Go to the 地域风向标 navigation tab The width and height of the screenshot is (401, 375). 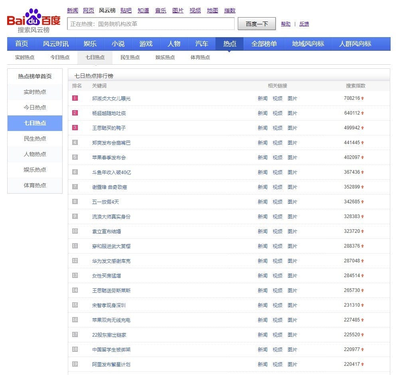click(308, 44)
